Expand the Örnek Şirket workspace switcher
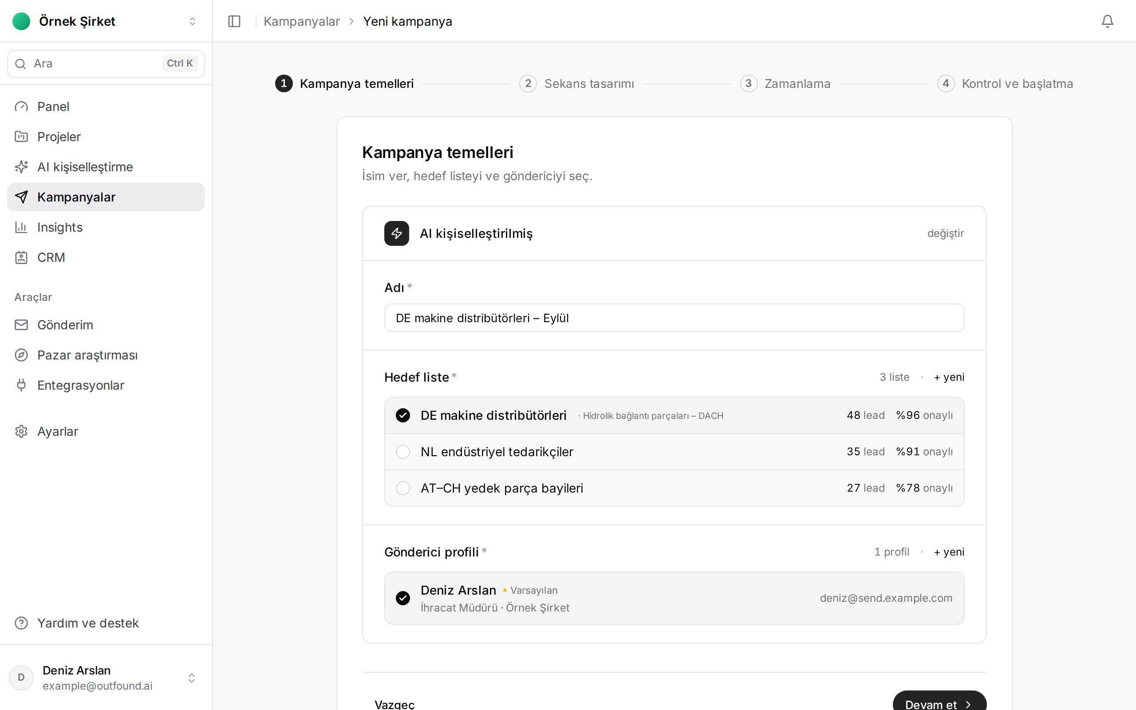This screenshot has width=1136, height=710. tap(193, 21)
